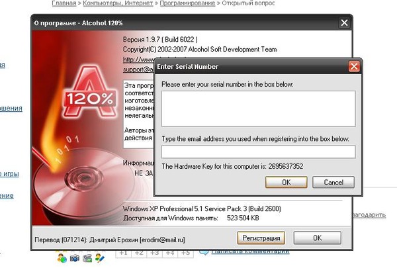Click OK in the Enter Serial Number dialog
Viewport: 397px width, 268px height.
click(x=287, y=183)
